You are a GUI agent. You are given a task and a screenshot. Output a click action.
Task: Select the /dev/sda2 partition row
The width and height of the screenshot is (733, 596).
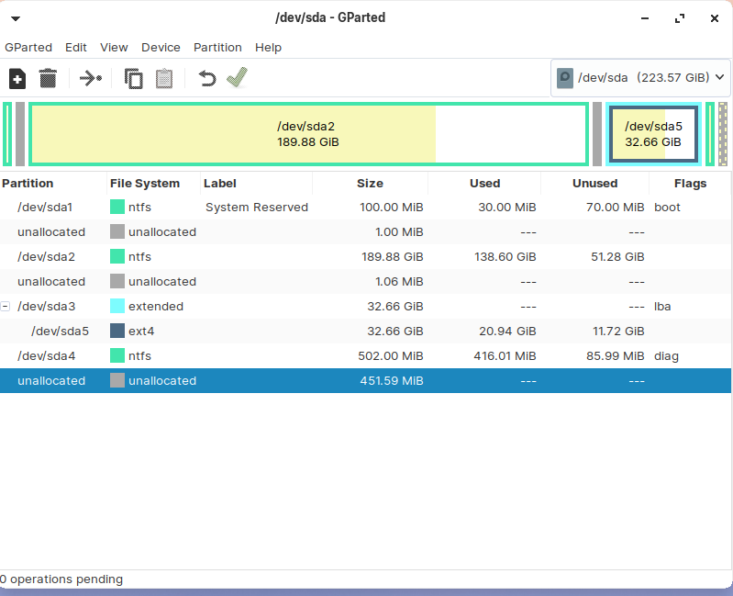[x=365, y=257]
